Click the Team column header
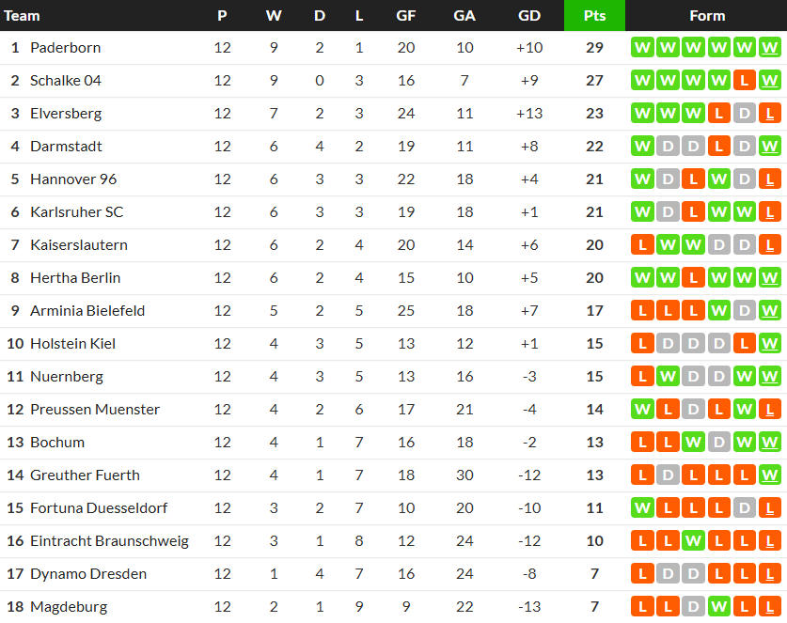This screenshot has width=787, height=623. pyautogui.click(x=23, y=16)
